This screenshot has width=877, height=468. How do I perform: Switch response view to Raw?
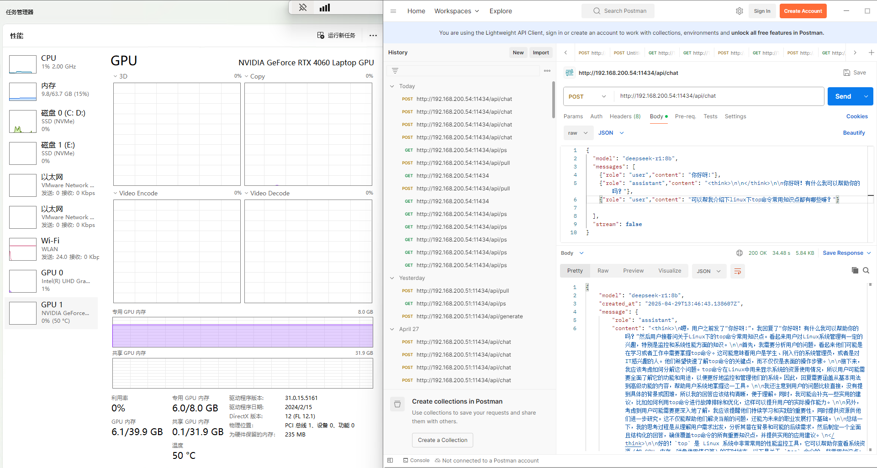pos(603,271)
